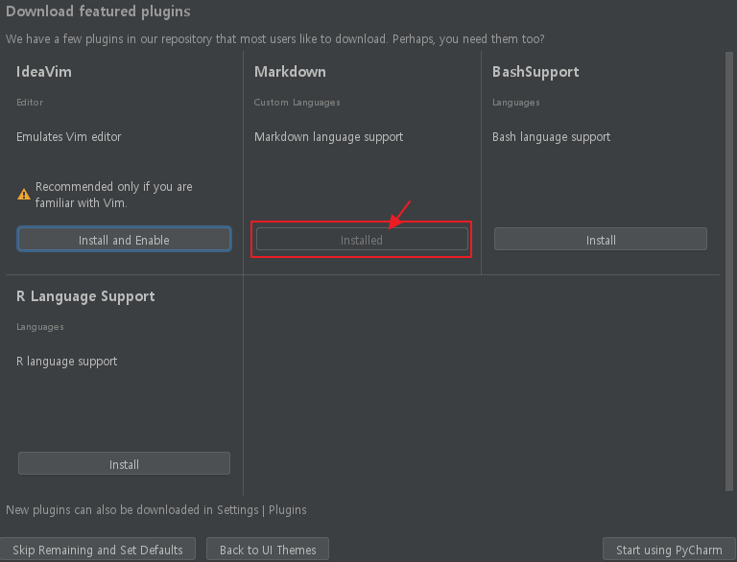The width and height of the screenshot is (737, 562).
Task: Click Start using PyCharm
Action: click(x=669, y=550)
